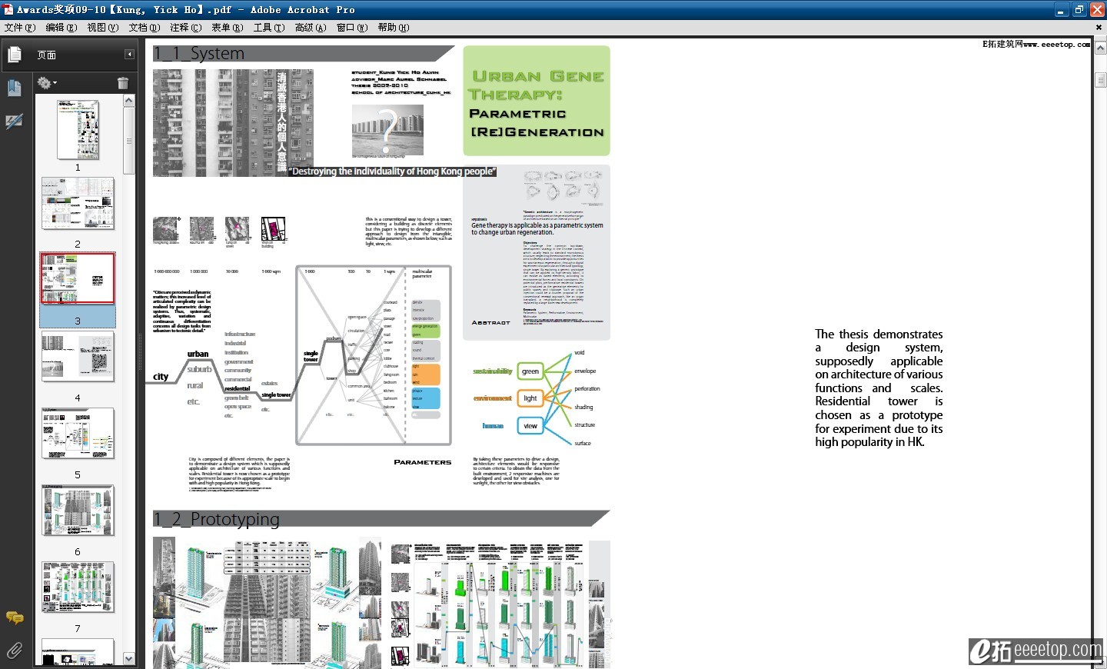Open the Comments panel icon
The width and height of the screenshot is (1107, 669).
point(14,617)
